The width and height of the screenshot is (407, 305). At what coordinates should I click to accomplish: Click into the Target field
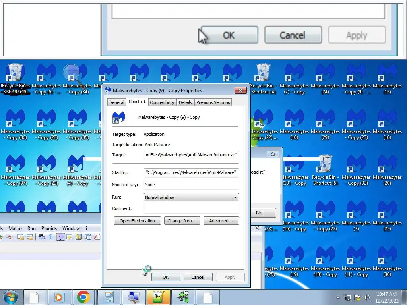point(191,155)
